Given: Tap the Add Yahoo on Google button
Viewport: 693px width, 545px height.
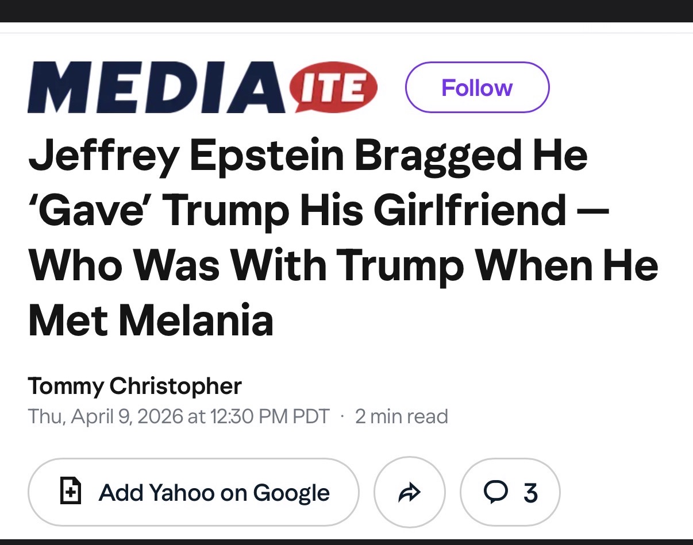Looking at the screenshot, I should (193, 492).
